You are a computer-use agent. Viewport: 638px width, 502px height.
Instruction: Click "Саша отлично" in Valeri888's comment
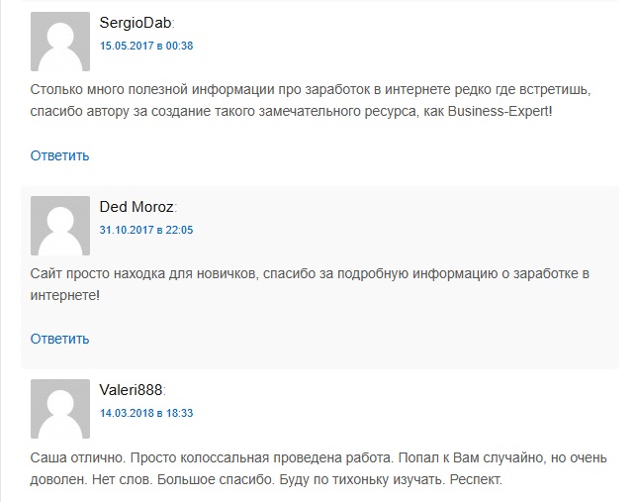click(70, 458)
